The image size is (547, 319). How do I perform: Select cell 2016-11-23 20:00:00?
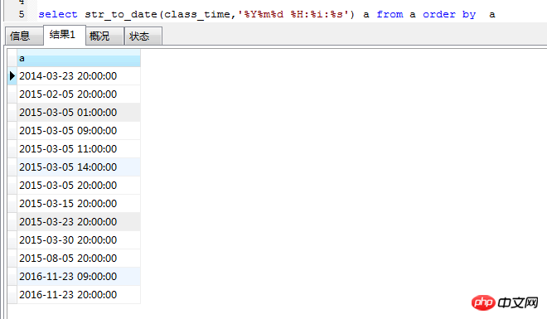79,295
